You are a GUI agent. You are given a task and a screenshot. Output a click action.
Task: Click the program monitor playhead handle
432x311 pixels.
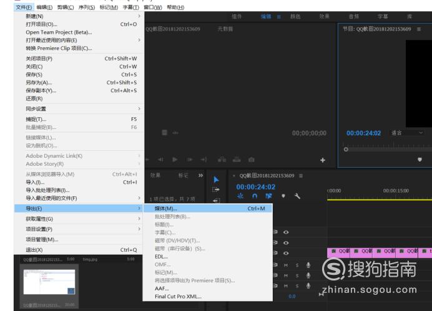[x=346, y=150]
